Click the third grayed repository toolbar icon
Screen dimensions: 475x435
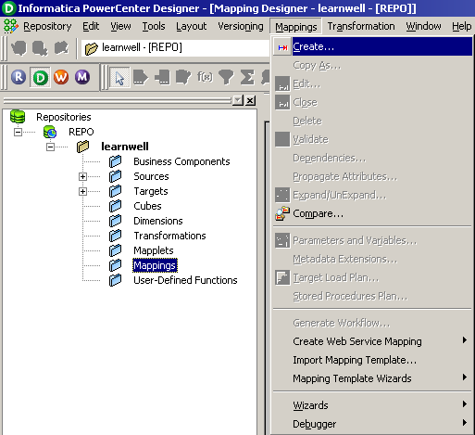[61, 48]
